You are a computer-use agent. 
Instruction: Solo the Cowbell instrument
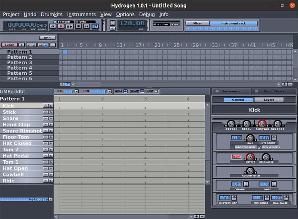pos(50,174)
